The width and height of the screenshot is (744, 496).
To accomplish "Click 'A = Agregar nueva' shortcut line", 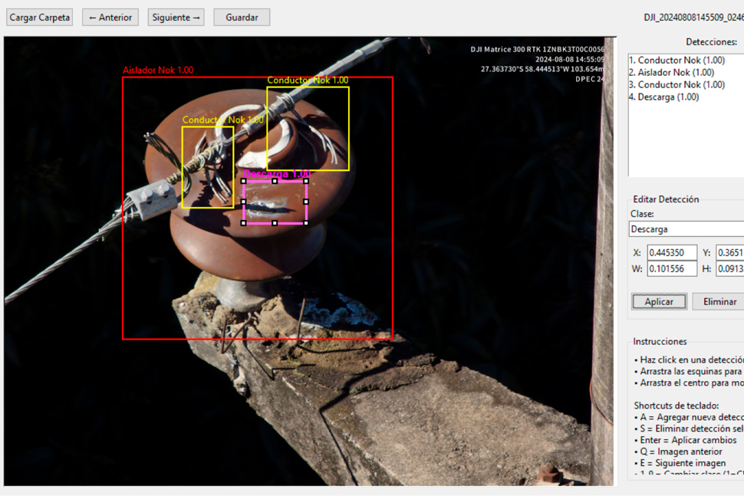I will (689, 417).
